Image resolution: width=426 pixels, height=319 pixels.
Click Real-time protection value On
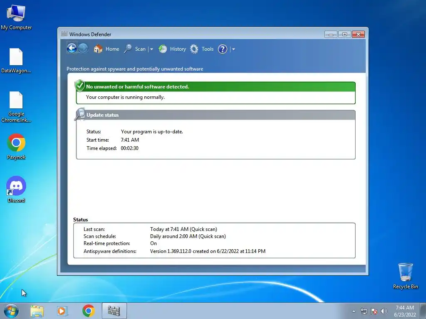[154, 243]
